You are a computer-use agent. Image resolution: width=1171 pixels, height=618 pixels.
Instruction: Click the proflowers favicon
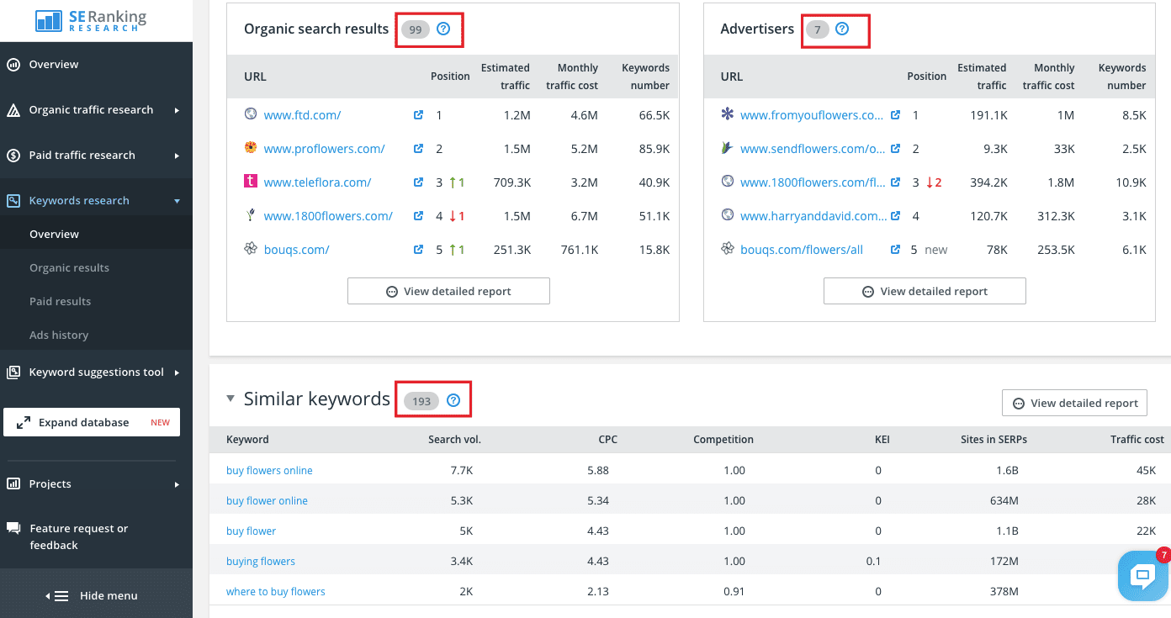click(251, 148)
